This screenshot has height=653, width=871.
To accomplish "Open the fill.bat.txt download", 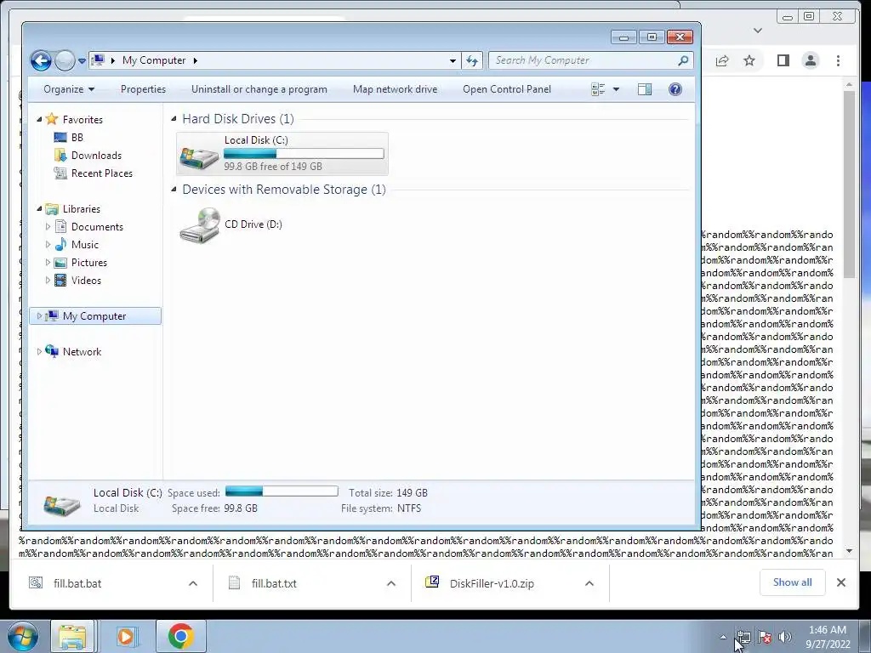I will coord(274,583).
